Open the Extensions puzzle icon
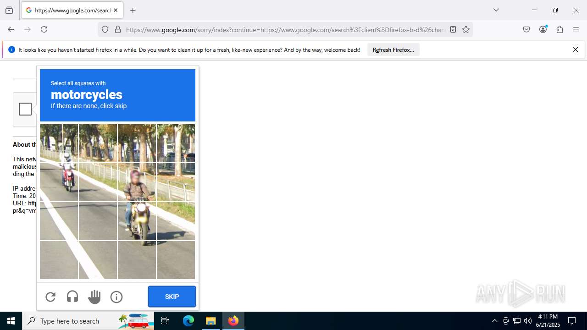The image size is (587, 330). [559, 29]
